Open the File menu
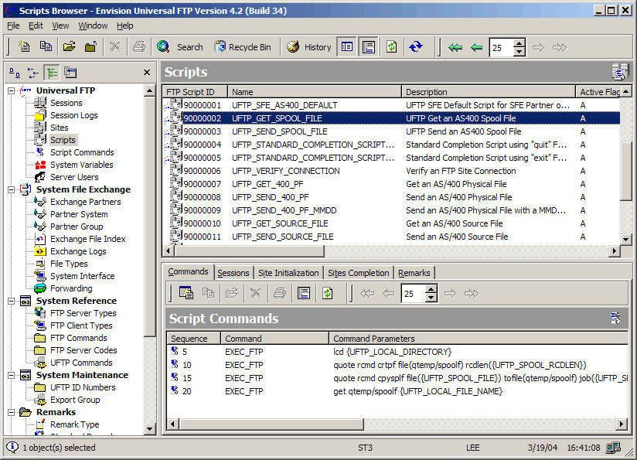 coord(13,26)
